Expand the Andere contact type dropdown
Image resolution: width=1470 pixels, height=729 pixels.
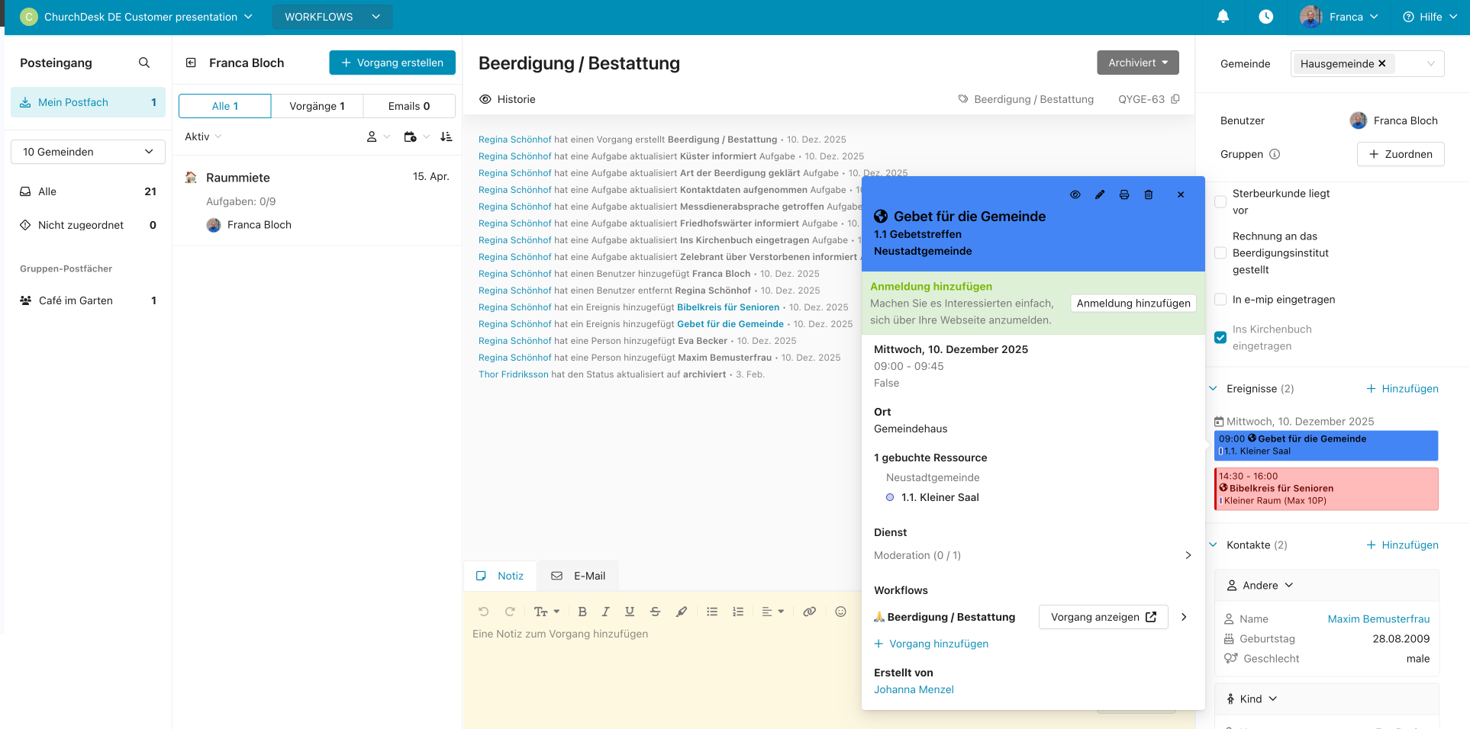click(1260, 586)
